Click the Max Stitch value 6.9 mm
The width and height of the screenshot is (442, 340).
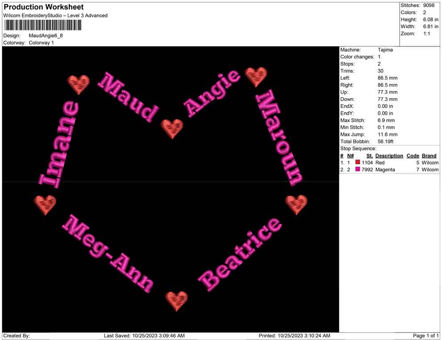tap(386, 120)
